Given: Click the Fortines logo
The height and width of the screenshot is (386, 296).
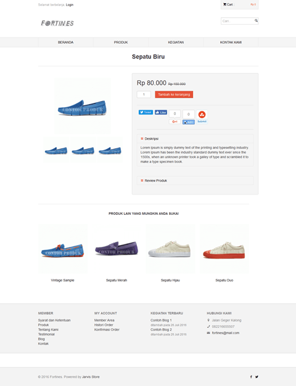Looking at the screenshot, I should click(x=57, y=23).
